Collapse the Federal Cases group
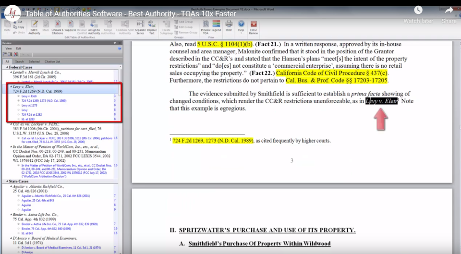Screen dimensions: 461x254 click(x=7, y=67)
